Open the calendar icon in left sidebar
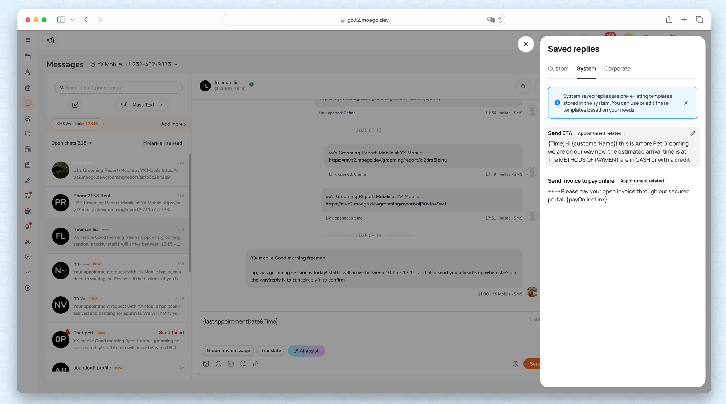Viewport: 726px width, 404px height. coord(28,57)
